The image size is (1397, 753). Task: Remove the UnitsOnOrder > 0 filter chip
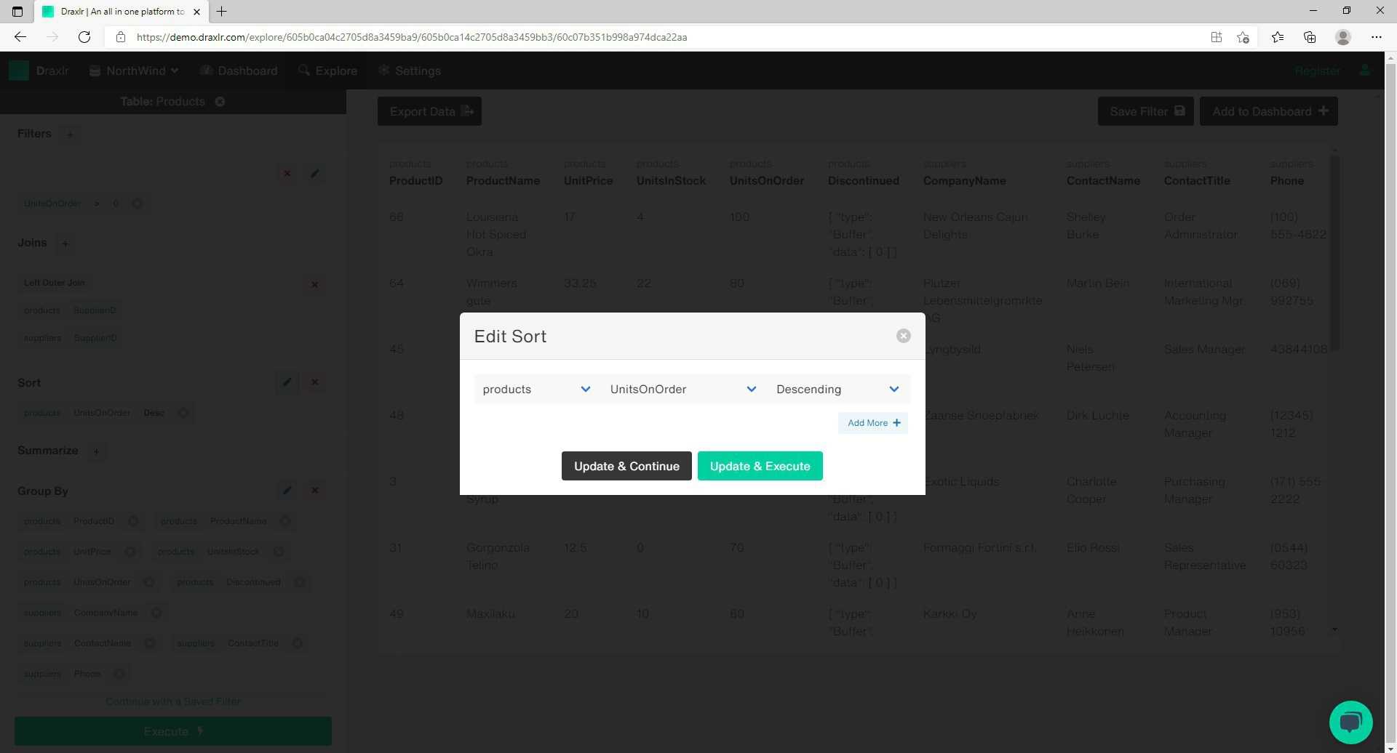tap(137, 204)
